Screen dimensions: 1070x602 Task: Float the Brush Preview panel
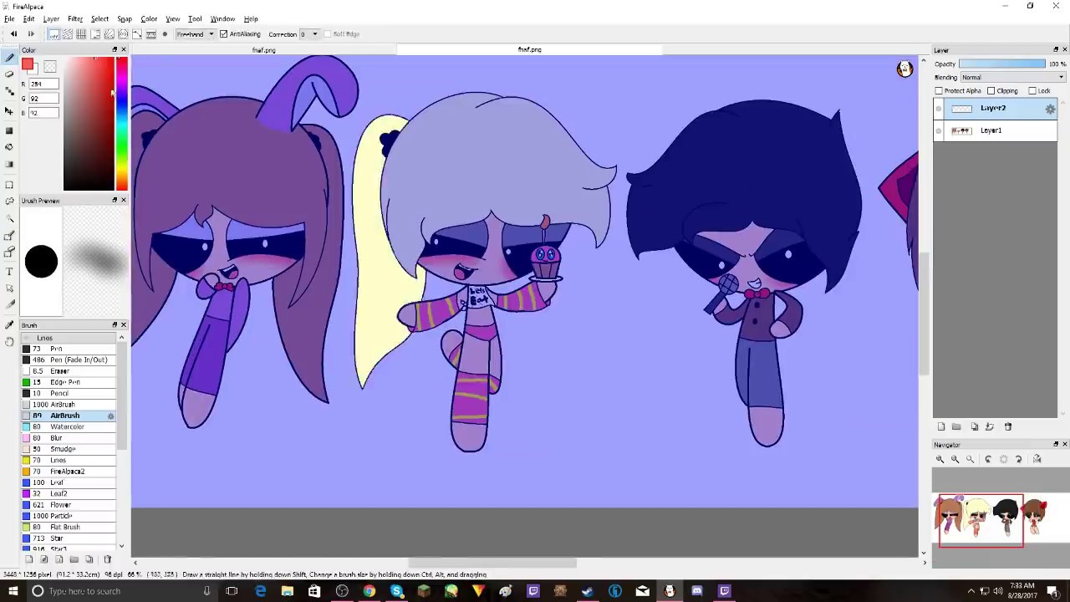coord(115,201)
